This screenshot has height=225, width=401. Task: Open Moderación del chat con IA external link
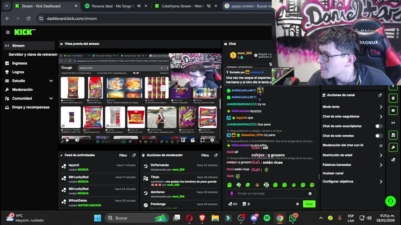tap(381, 145)
